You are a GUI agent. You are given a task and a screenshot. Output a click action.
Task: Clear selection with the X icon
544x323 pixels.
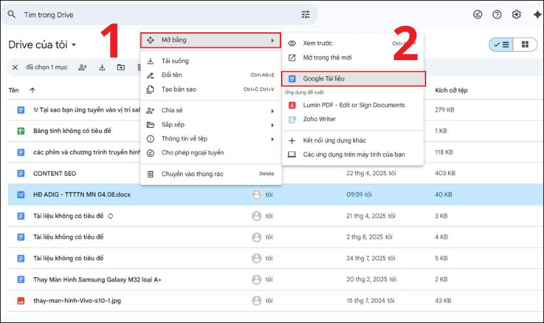(15, 67)
